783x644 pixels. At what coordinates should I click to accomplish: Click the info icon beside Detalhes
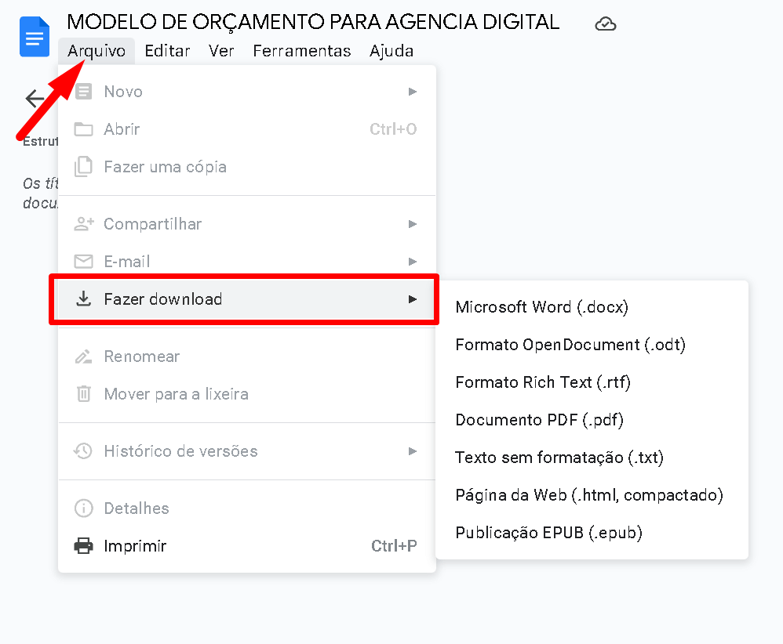[83, 508]
